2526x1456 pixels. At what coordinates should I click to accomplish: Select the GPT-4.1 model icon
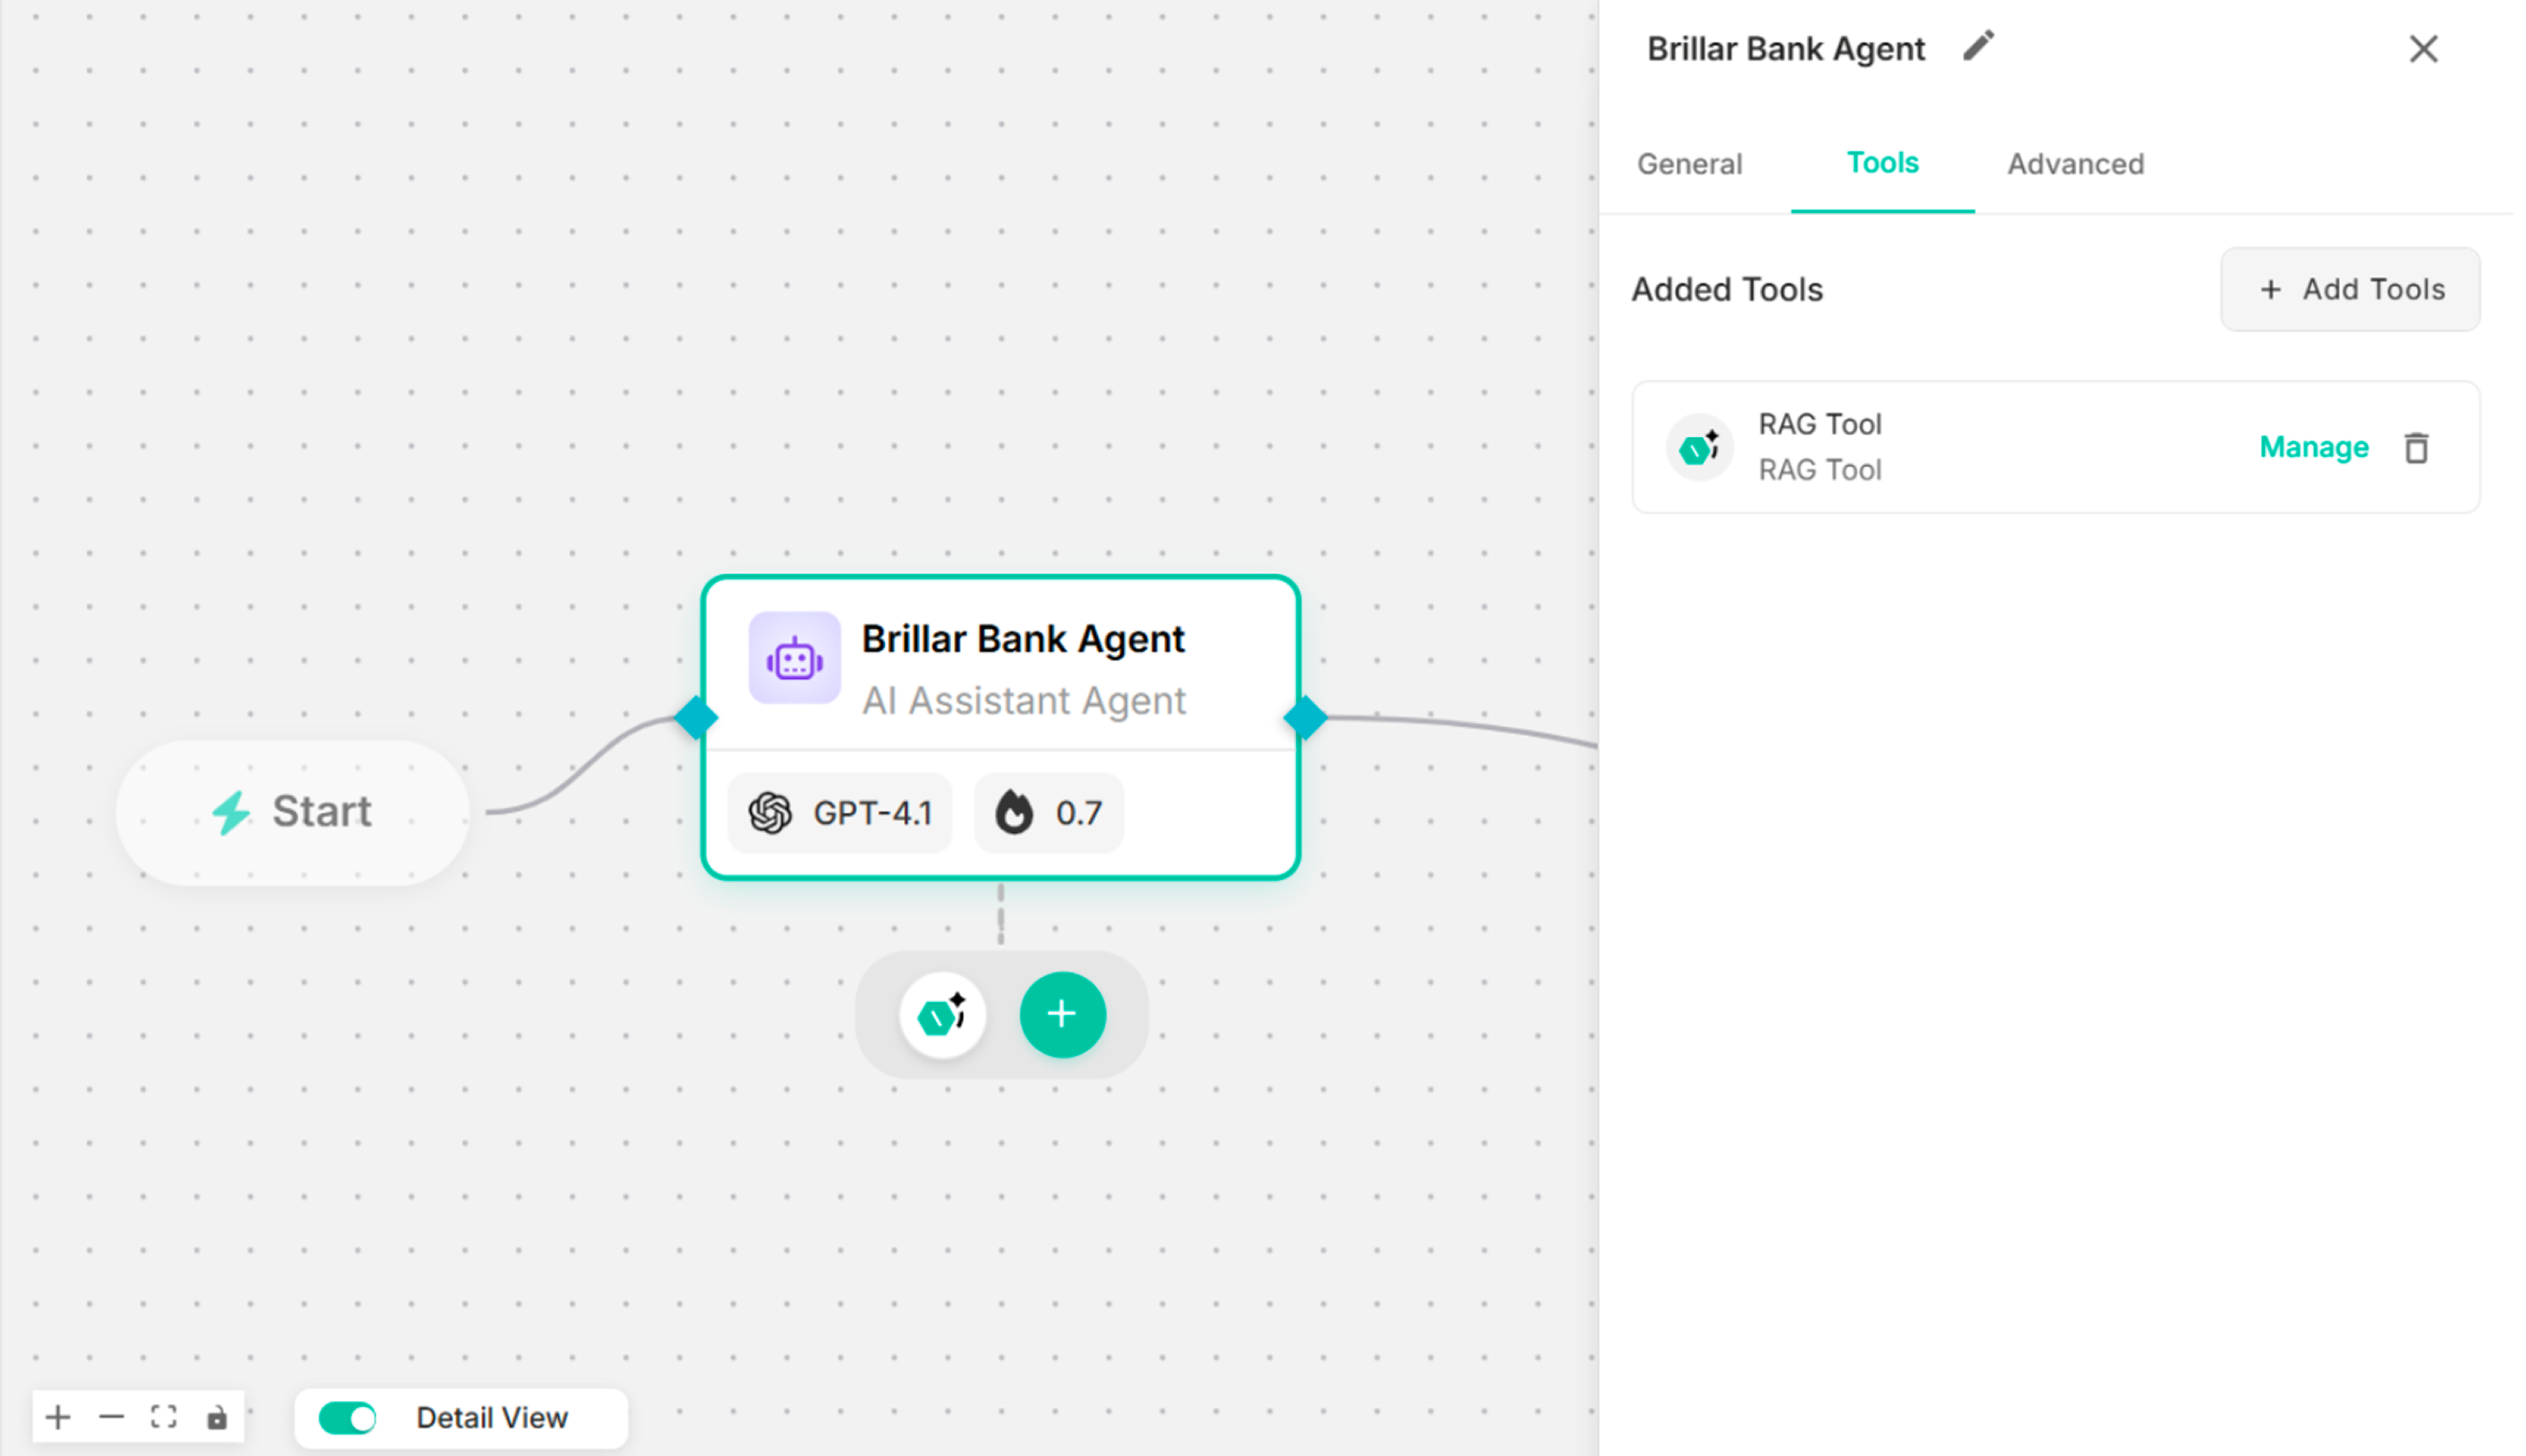pyautogui.click(x=771, y=813)
